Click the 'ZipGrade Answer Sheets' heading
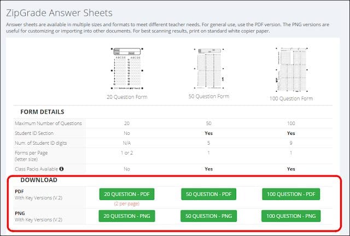This screenshot has height=236, width=350. pyautogui.click(x=59, y=13)
